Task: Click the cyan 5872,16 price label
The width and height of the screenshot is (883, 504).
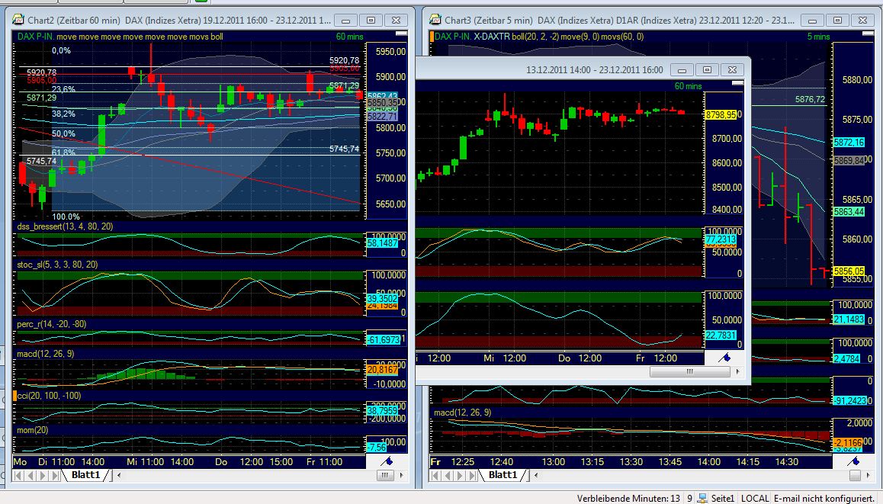Action: click(849, 143)
